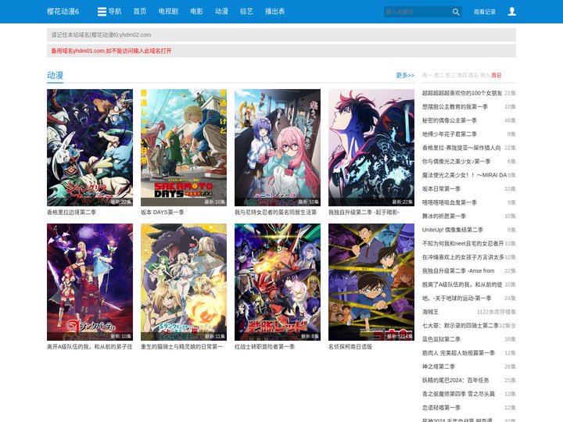This screenshot has height=422, width=563.
Task: Open the 重生的猫骑士 poster thumbnail
Action: (x=184, y=282)
